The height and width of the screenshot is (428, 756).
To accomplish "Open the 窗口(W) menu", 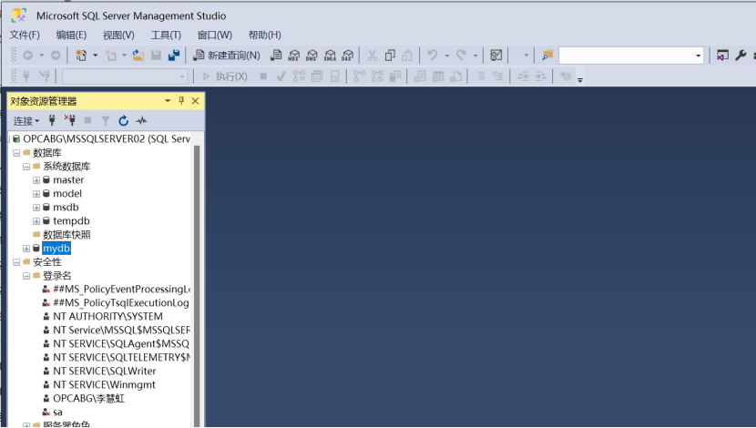I will click(x=215, y=35).
